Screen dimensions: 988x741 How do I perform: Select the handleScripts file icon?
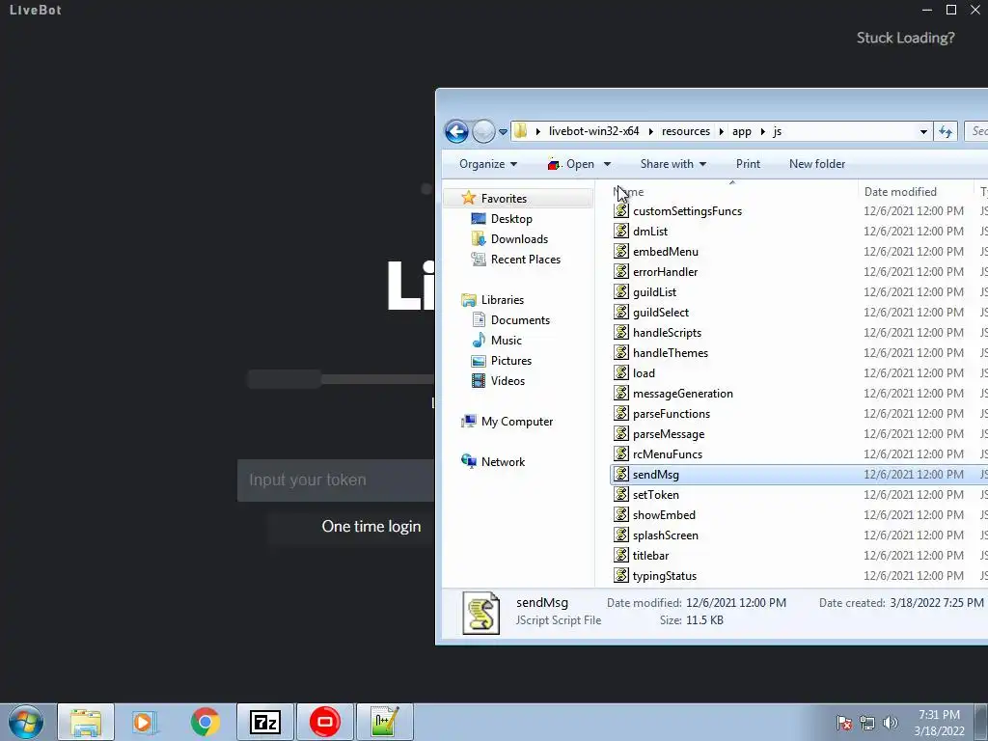[x=621, y=332]
